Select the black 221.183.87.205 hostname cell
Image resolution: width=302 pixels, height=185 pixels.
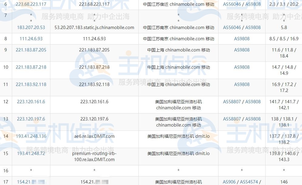94,50
